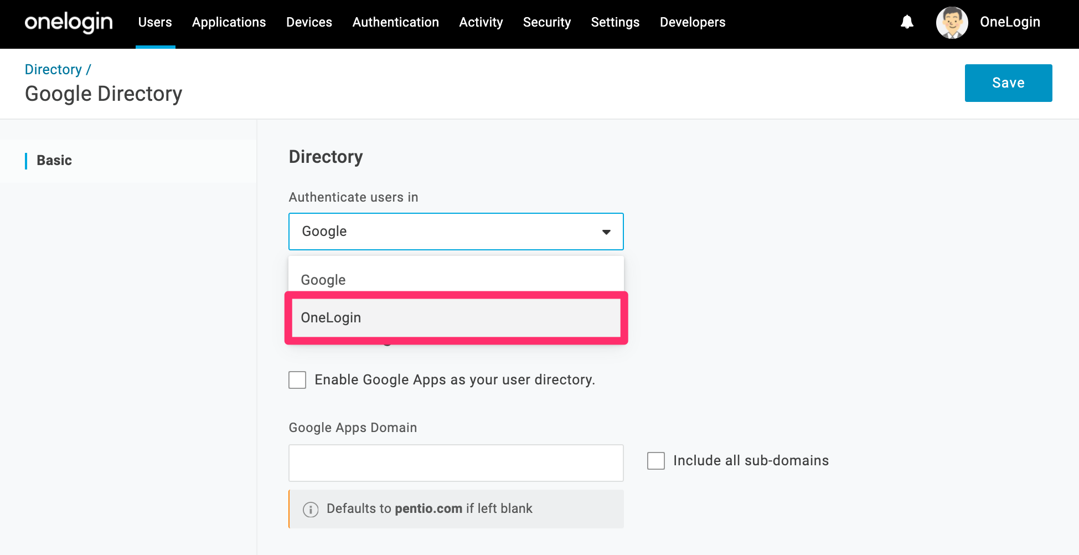Open the Users menu
Viewport: 1079px width, 555px height.
click(155, 22)
